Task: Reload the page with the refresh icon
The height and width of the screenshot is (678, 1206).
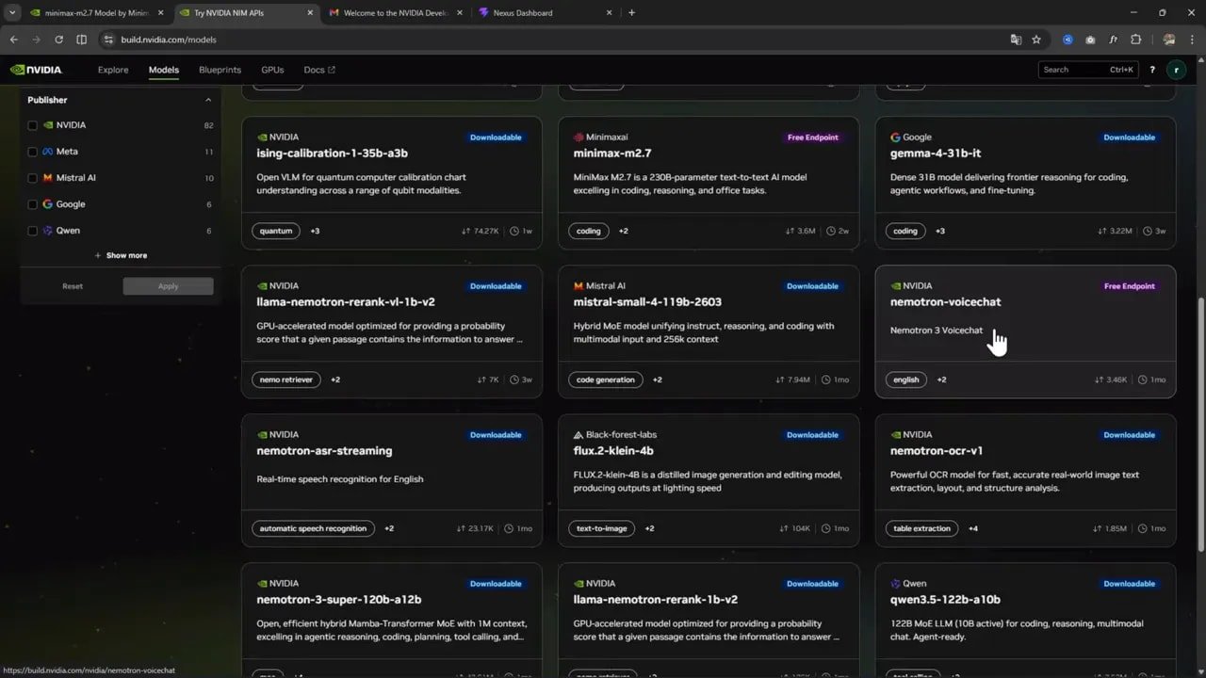Action: (x=58, y=40)
